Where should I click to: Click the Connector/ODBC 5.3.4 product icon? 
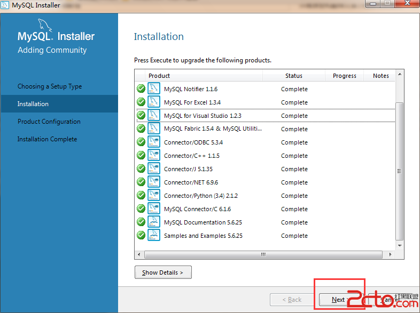pyautogui.click(x=154, y=142)
